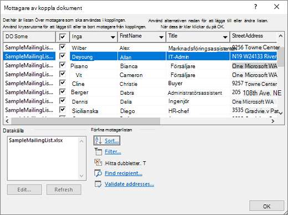Click the 3535 Gradview address cell
The image size is (288, 215).
pyautogui.click(x=254, y=111)
